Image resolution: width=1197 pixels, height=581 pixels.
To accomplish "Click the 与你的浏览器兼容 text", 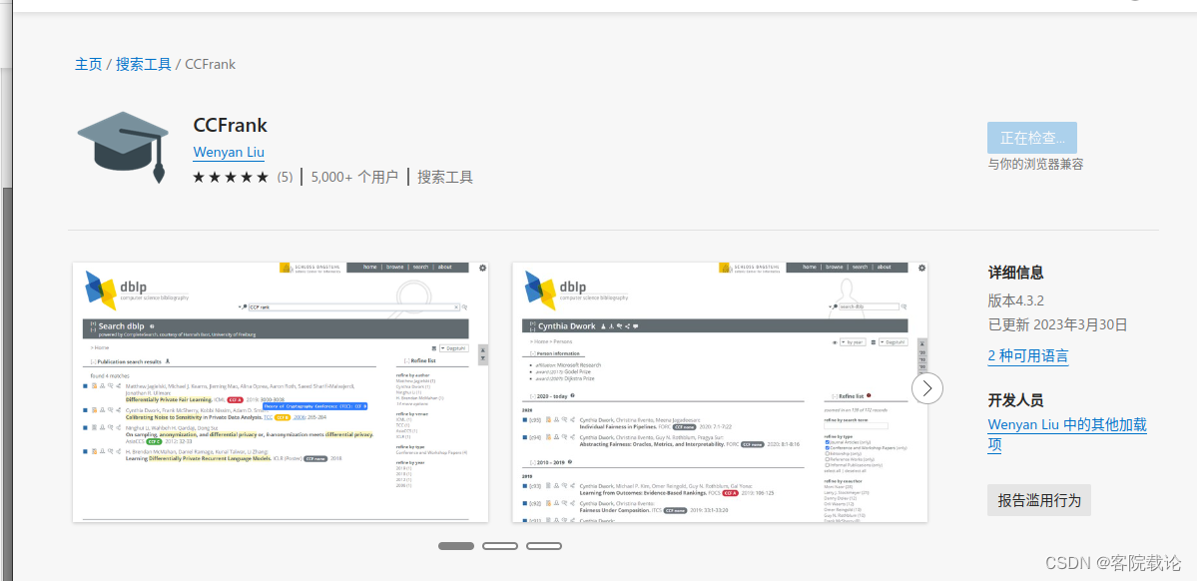I will 1035,164.
